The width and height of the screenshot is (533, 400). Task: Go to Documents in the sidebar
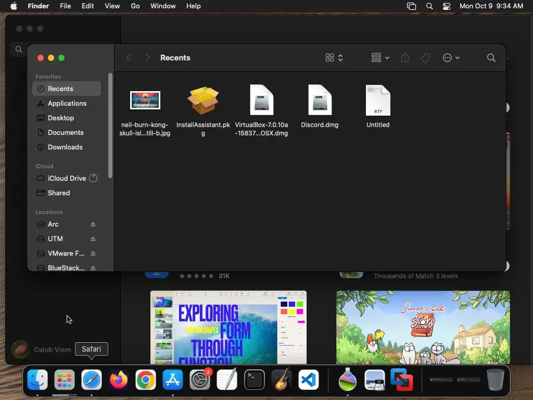tap(67, 133)
